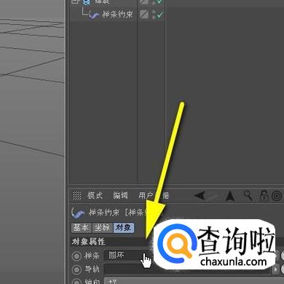Screen dimensions: 284x284
Task: Click the 样条约束 deformer icon in object manager
Action: (94, 15)
